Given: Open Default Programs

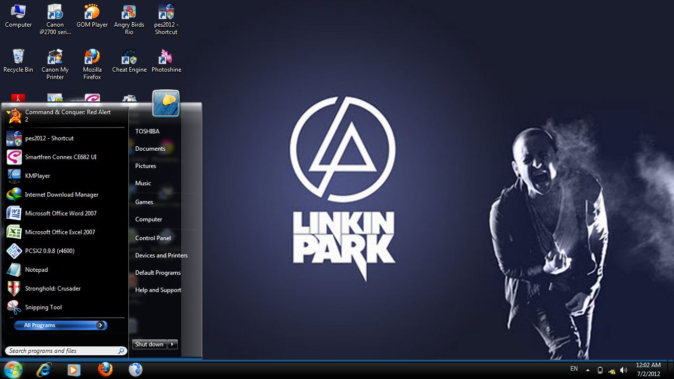Looking at the screenshot, I should tap(158, 273).
